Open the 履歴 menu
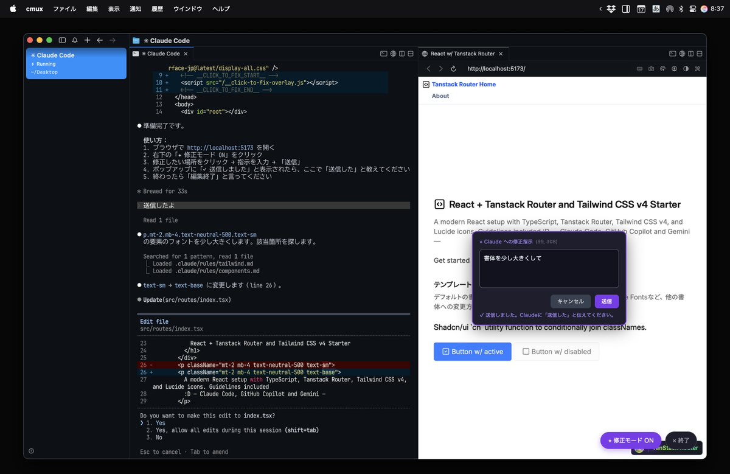Image resolution: width=730 pixels, height=474 pixels. pos(157,9)
